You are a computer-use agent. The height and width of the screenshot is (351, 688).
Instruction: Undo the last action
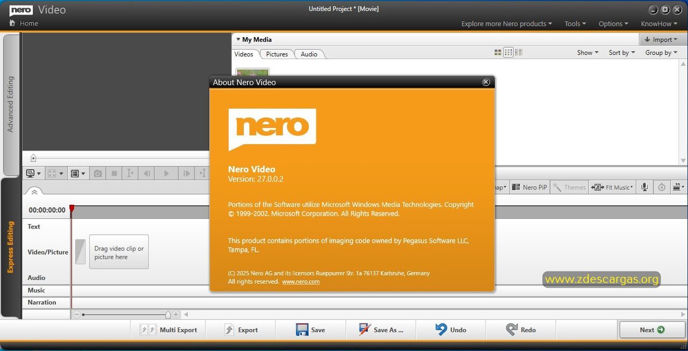(450, 330)
